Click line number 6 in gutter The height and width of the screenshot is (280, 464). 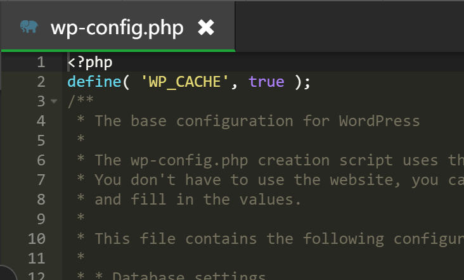point(41,160)
